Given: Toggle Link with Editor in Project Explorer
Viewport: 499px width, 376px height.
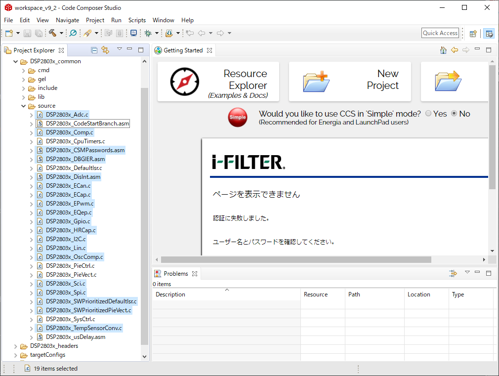Looking at the screenshot, I should pyautogui.click(x=105, y=50).
